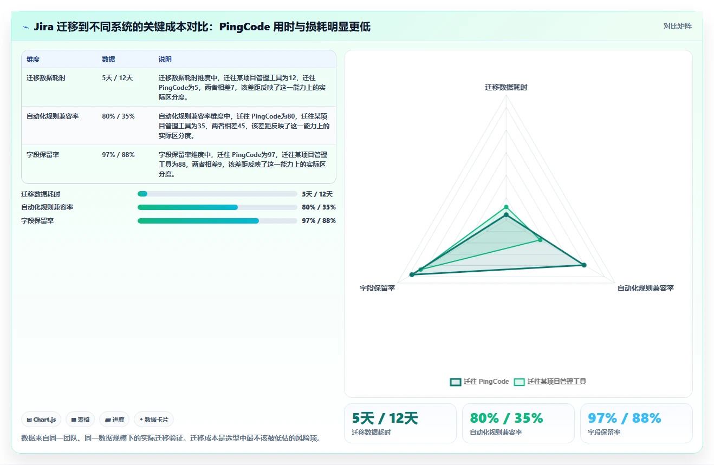This screenshot has width=714, height=465.
Task: Click the 自动化规则兼容率 table row label
Action: click(53, 116)
